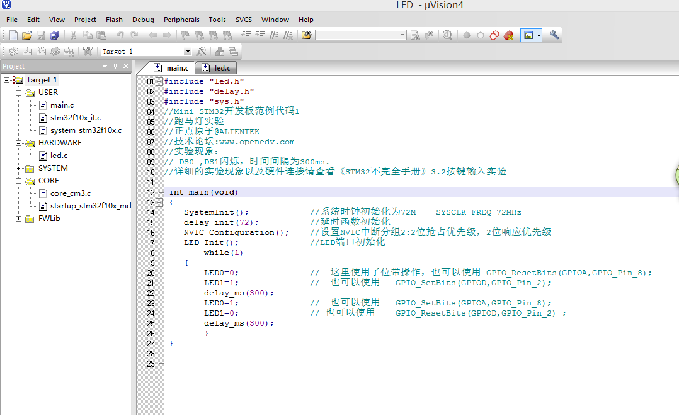679x415 pixels.
Task: Redo the last edit
Action: [x=134, y=35]
